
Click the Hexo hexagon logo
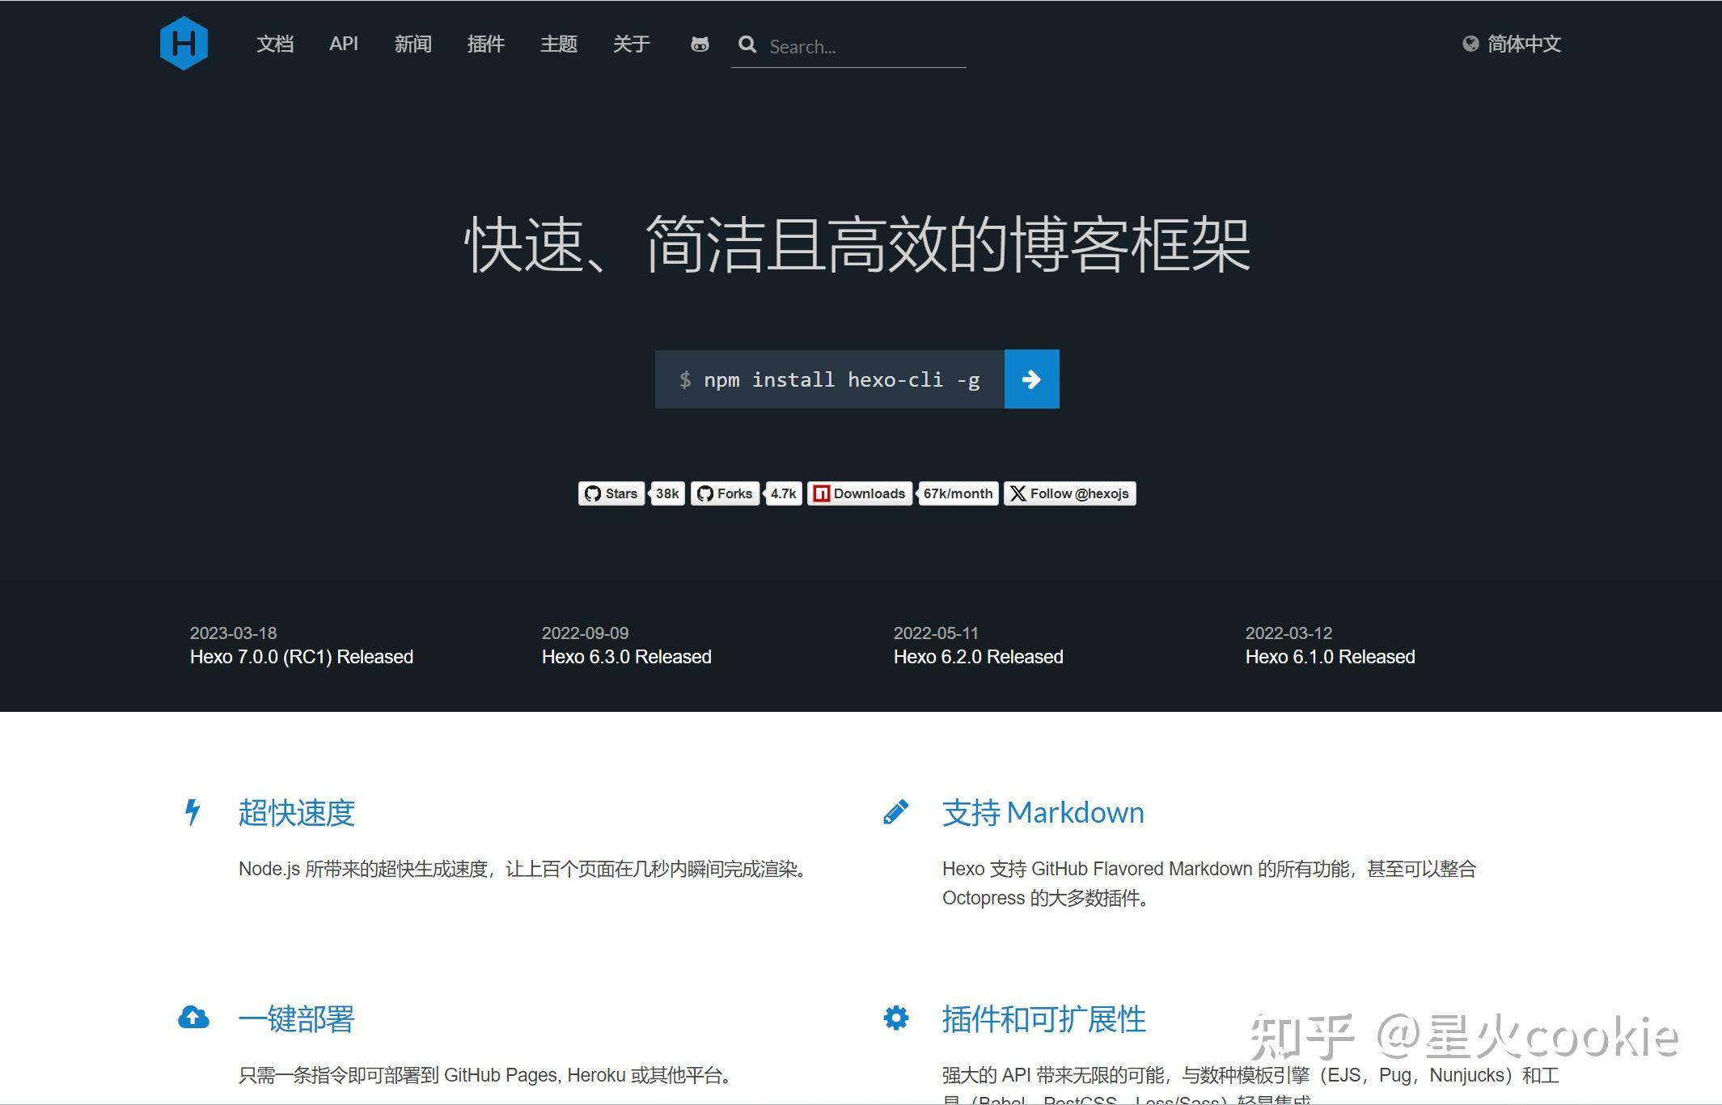click(184, 43)
